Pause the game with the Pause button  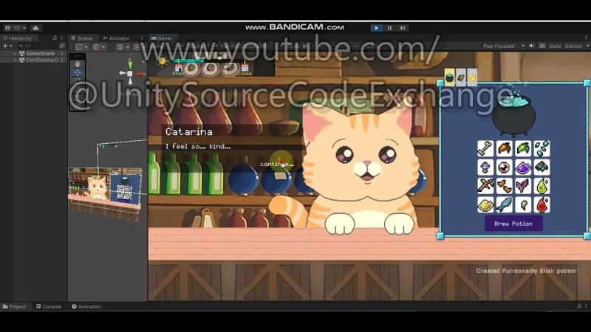[x=389, y=28]
